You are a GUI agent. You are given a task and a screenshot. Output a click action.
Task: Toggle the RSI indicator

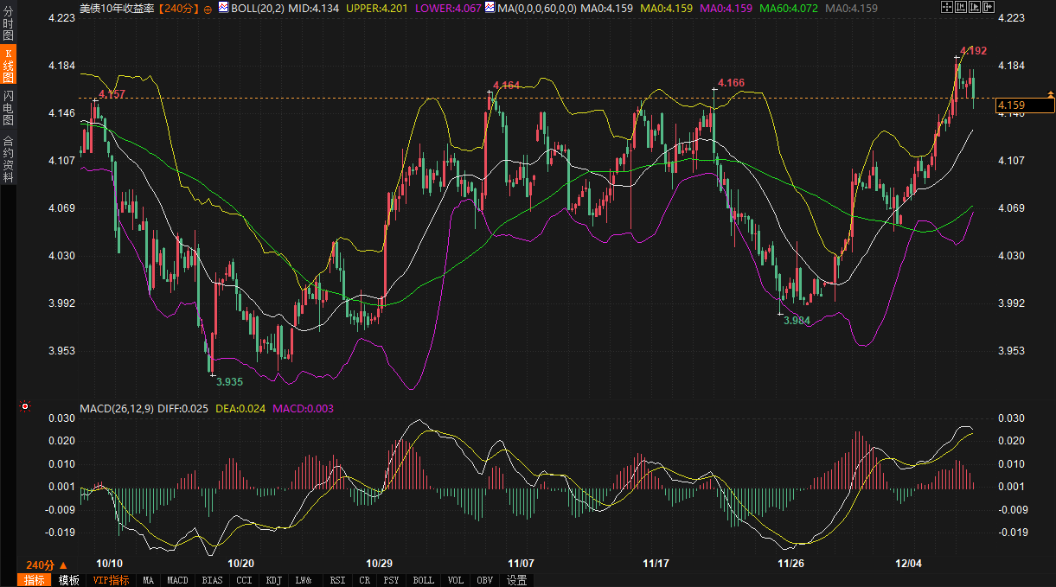pyautogui.click(x=338, y=580)
